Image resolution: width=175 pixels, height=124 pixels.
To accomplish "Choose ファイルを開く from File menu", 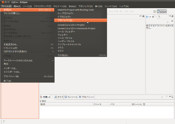I will pos(27,13).
